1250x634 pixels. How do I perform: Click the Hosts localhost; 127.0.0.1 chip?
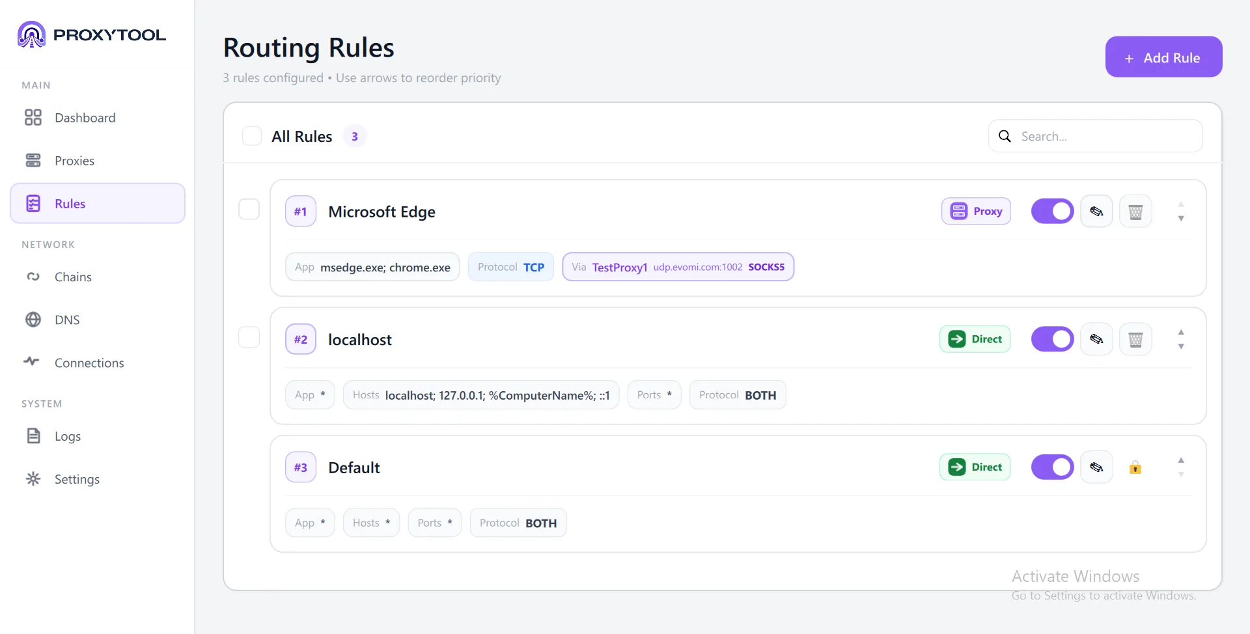click(x=481, y=395)
